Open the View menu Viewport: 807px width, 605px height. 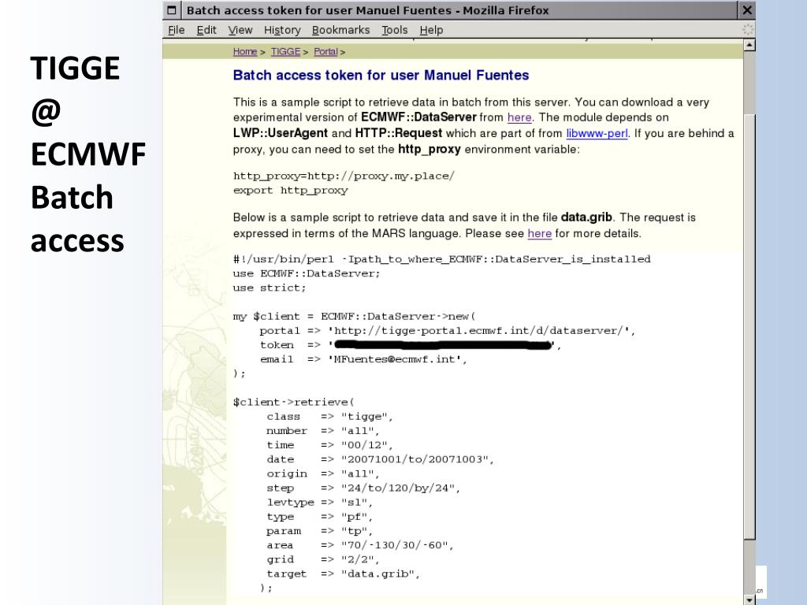pos(240,31)
